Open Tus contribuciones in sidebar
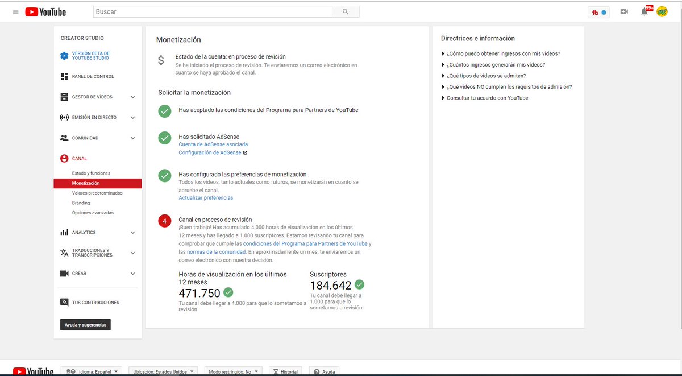Screen dimensions: 682x376 [95, 303]
